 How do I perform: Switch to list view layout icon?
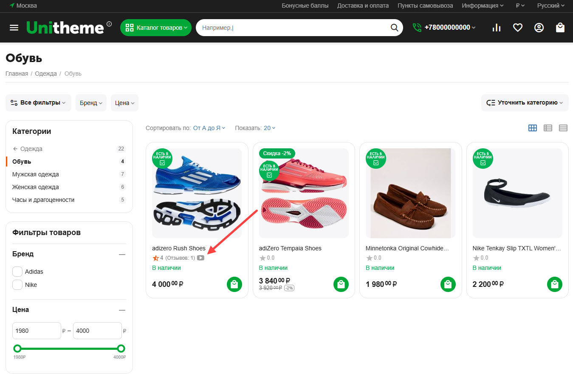(548, 128)
